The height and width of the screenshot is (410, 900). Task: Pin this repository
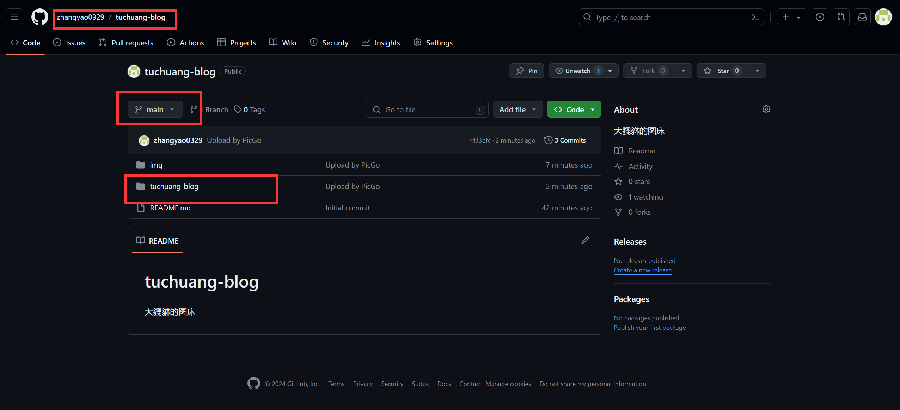[527, 71]
